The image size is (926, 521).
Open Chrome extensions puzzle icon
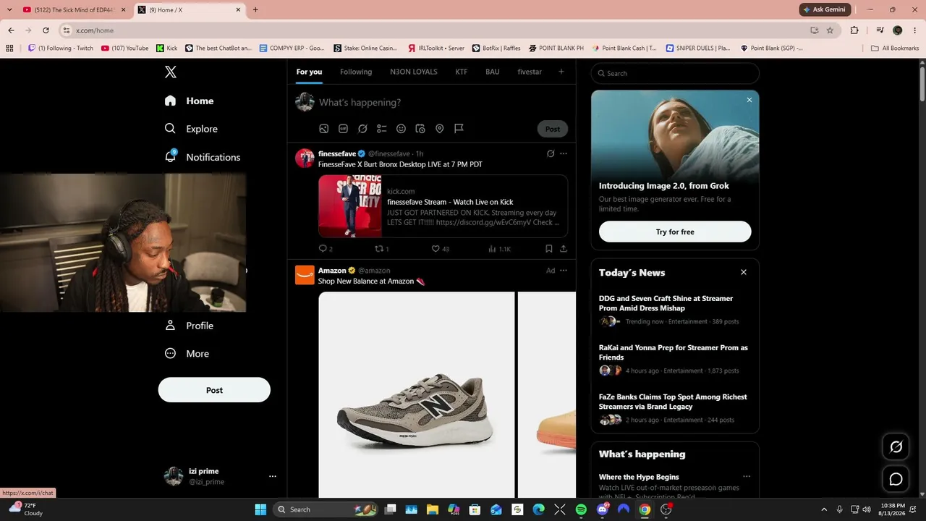pyautogui.click(x=854, y=30)
